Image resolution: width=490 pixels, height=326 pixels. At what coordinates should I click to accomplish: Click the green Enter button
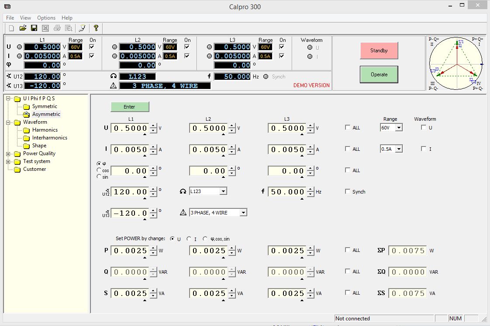130,107
